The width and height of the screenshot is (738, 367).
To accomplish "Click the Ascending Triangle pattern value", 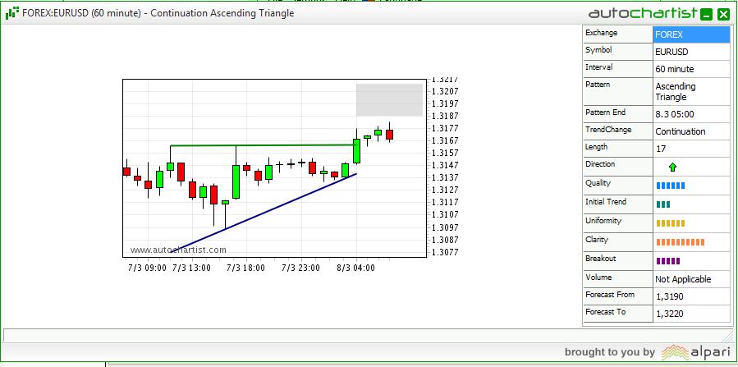I will (675, 92).
